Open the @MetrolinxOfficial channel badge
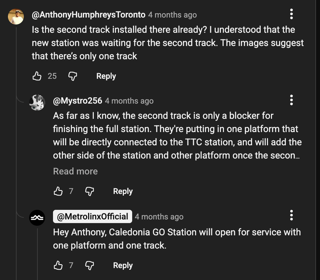The height and width of the screenshot is (280, 320). click(92, 216)
